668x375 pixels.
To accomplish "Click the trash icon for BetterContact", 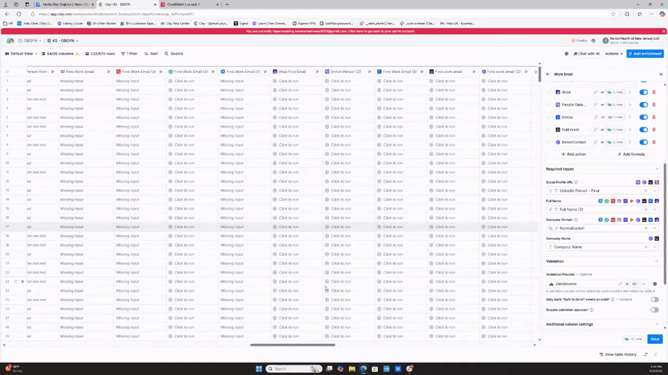I will click(x=654, y=142).
